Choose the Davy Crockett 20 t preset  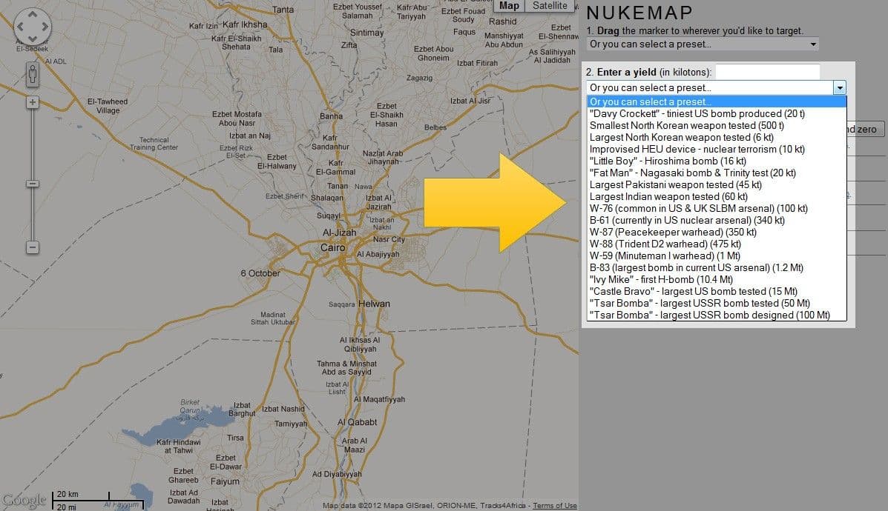(717, 113)
